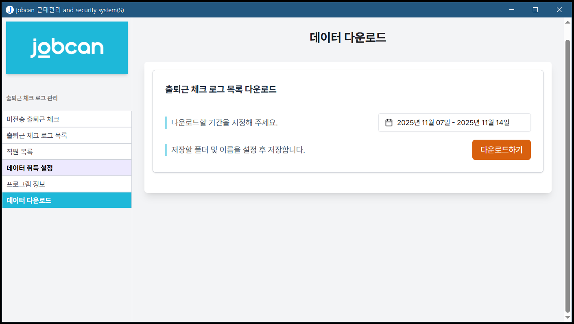Click the scrollbar up arrow

(567, 23)
